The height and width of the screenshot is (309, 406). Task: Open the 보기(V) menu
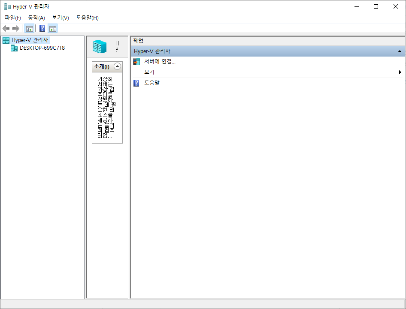[61, 18]
